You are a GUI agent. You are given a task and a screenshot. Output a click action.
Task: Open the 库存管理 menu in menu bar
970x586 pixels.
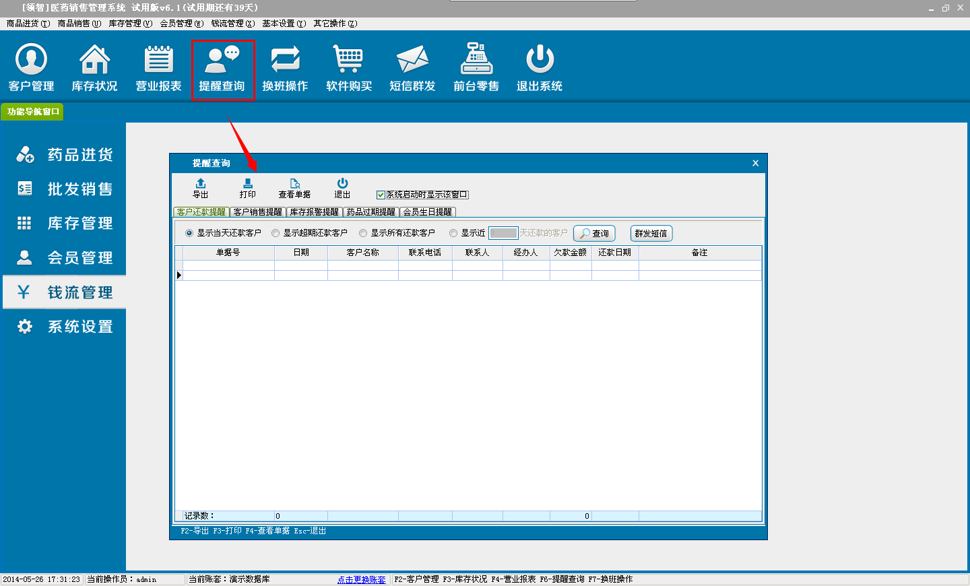coord(130,24)
